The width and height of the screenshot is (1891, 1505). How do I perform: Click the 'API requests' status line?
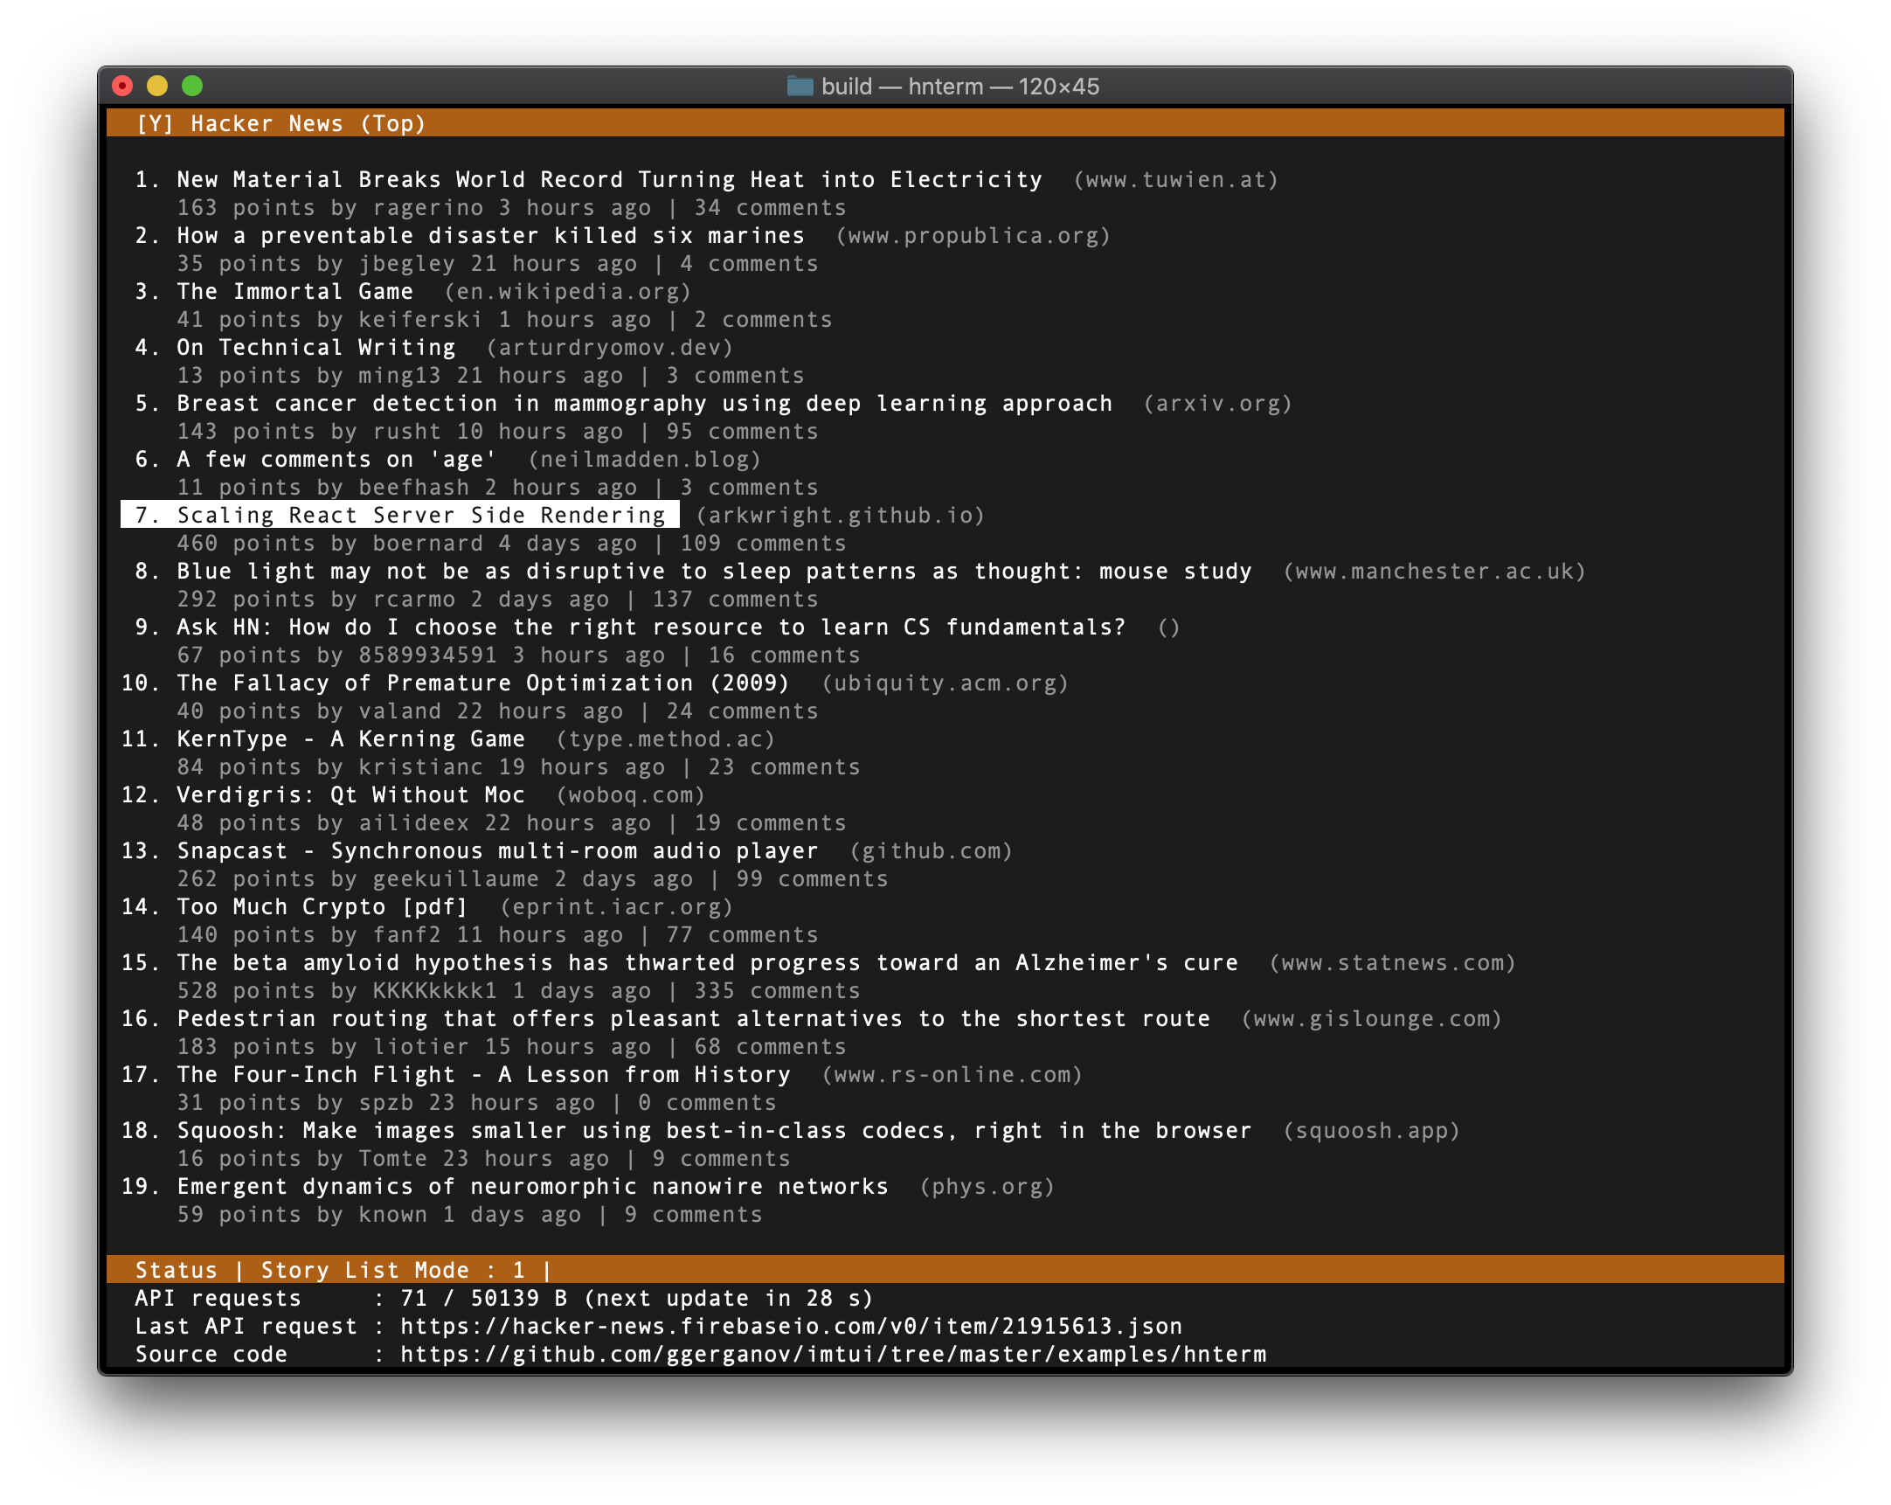tap(504, 1299)
